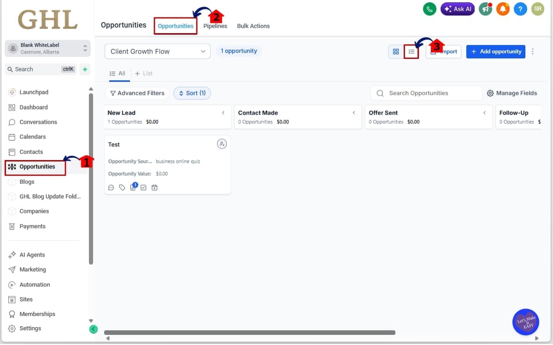Collapse the Contact Made column

[354, 112]
